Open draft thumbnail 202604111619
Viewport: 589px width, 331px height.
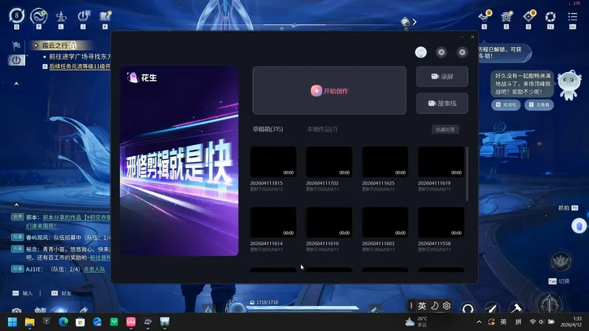pos(441,162)
